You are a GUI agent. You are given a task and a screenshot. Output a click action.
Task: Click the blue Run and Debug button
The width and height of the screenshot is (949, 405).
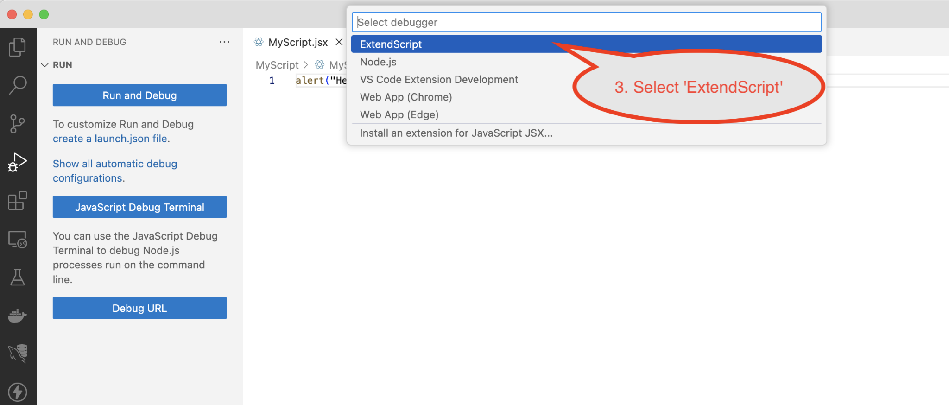[x=139, y=95]
